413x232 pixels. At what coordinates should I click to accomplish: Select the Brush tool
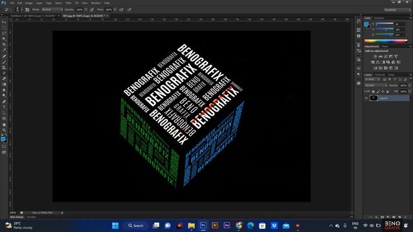point(4,62)
